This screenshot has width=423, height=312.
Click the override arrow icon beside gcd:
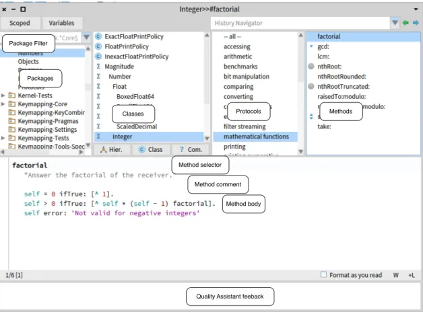click(311, 46)
